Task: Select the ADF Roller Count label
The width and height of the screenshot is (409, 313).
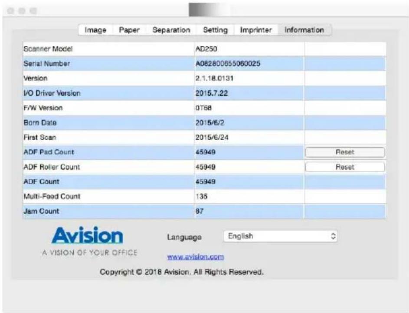Action: tap(52, 167)
